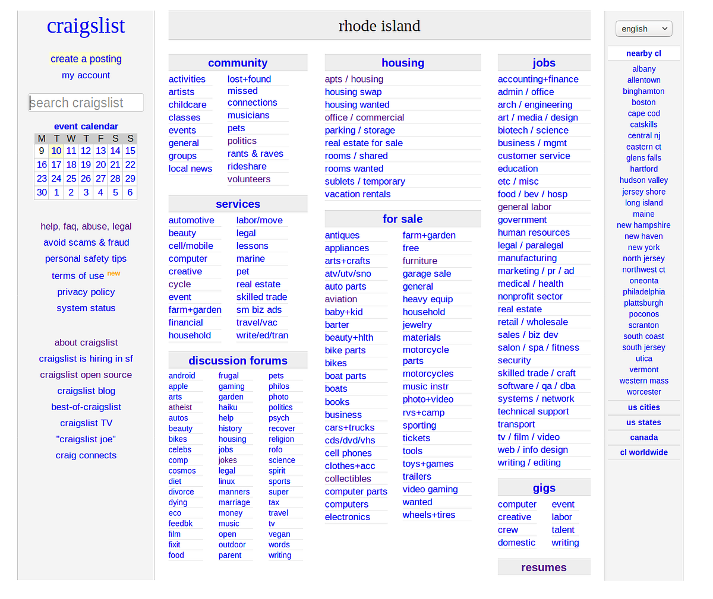The width and height of the screenshot is (713, 599).
Task: Open the hudson valley nearby site
Action: [x=643, y=180]
